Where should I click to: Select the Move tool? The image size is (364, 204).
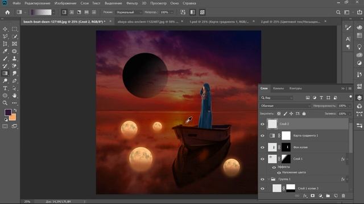[5, 29]
